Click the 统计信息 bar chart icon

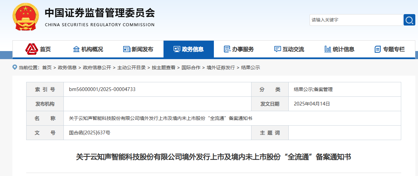(328, 49)
